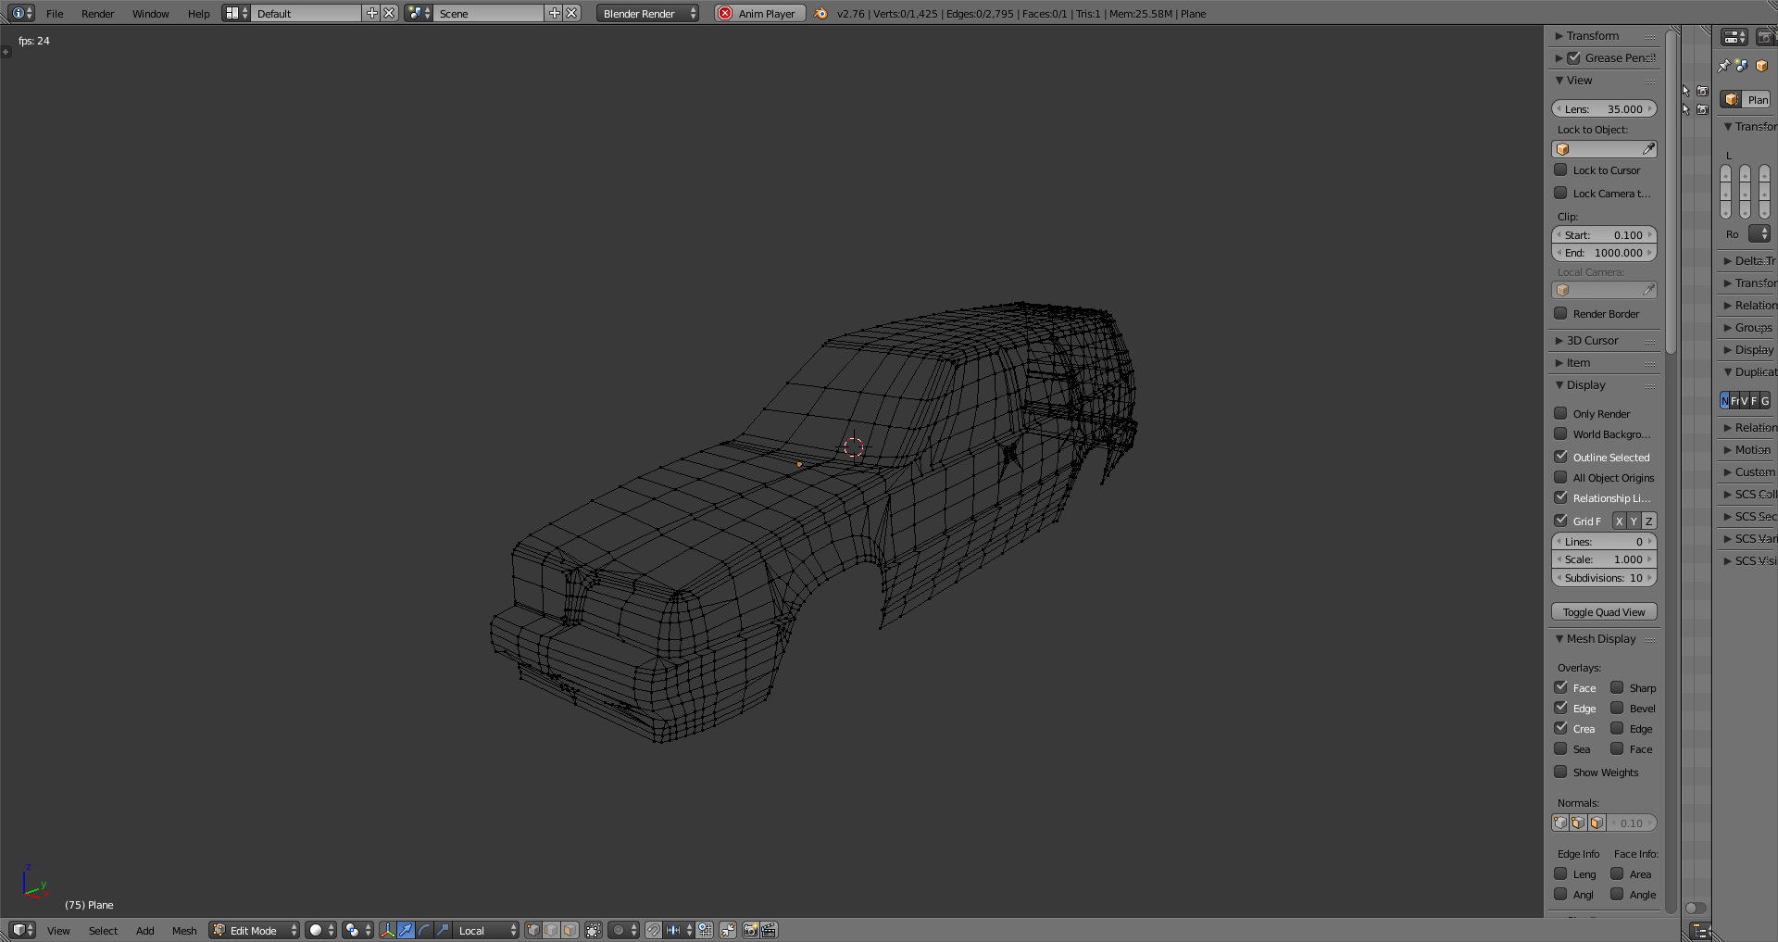Toggle the 3D transform manipulator icon
This screenshot has height=942, width=1778.
pos(387,930)
